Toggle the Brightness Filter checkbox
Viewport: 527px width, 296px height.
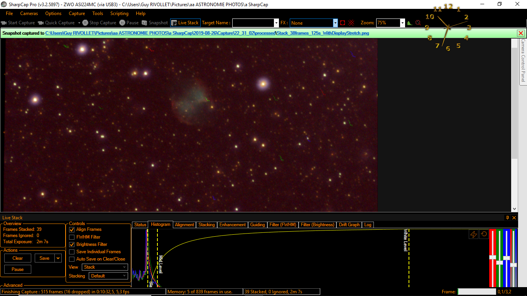(72, 244)
